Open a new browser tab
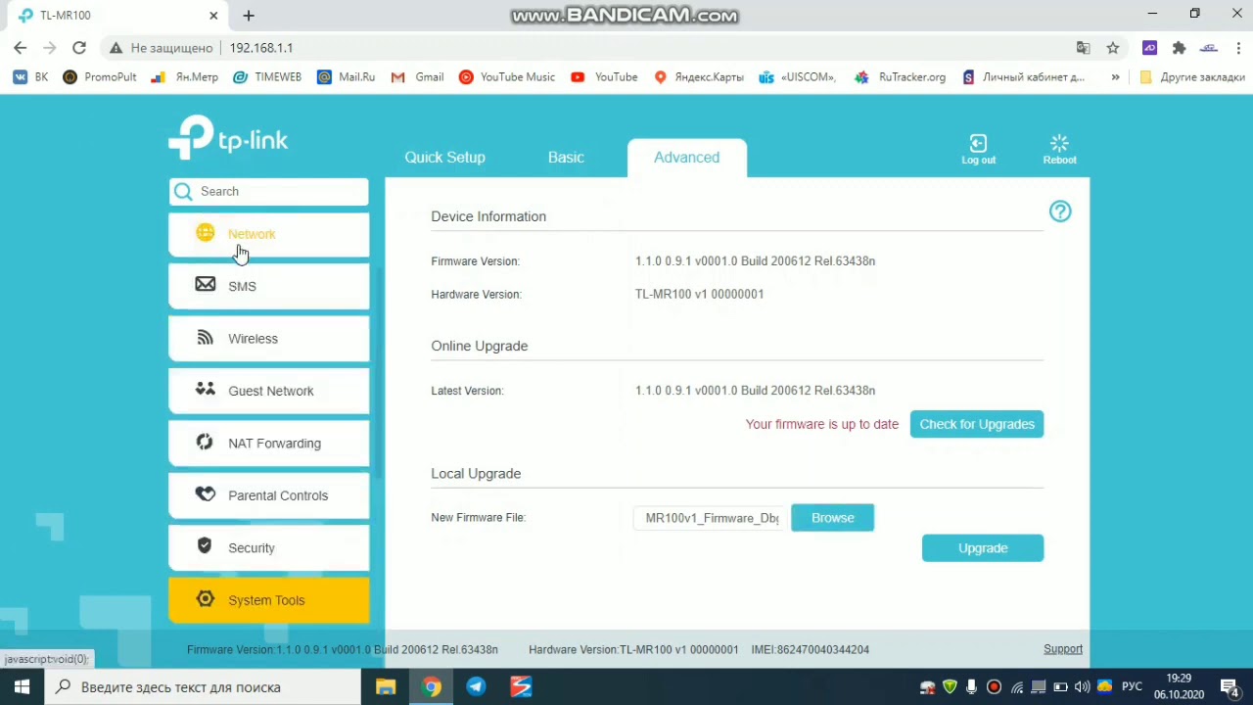The image size is (1253, 705). coord(249,16)
